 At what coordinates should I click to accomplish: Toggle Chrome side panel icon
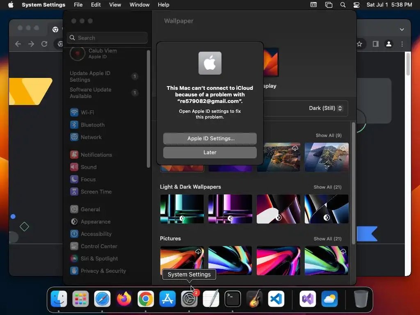pos(376,44)
